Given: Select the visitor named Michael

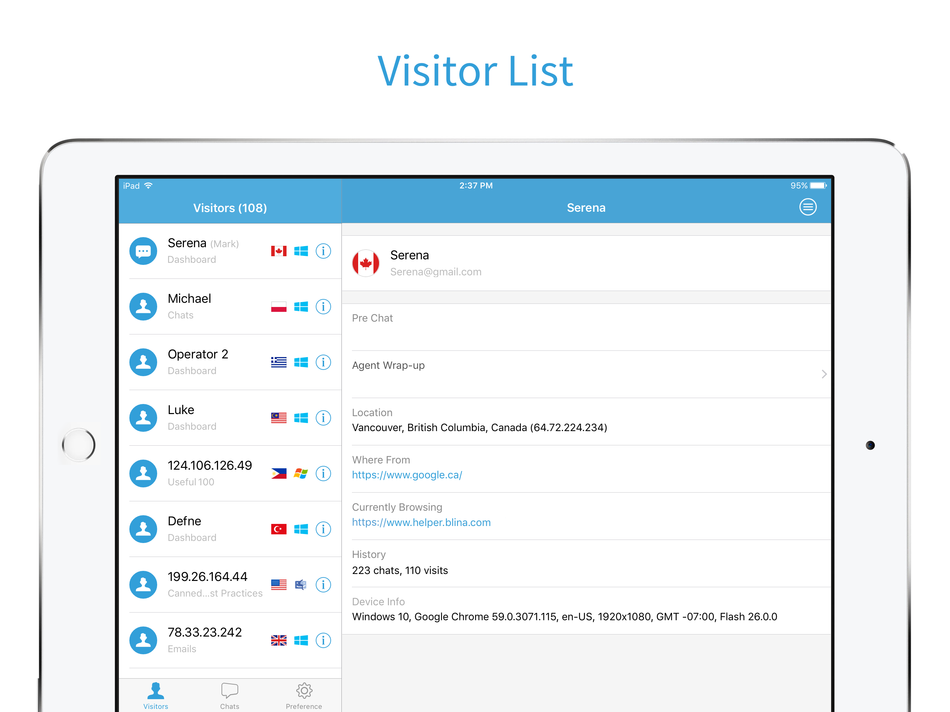Looking at the screenshot, I should click(230, 307).
